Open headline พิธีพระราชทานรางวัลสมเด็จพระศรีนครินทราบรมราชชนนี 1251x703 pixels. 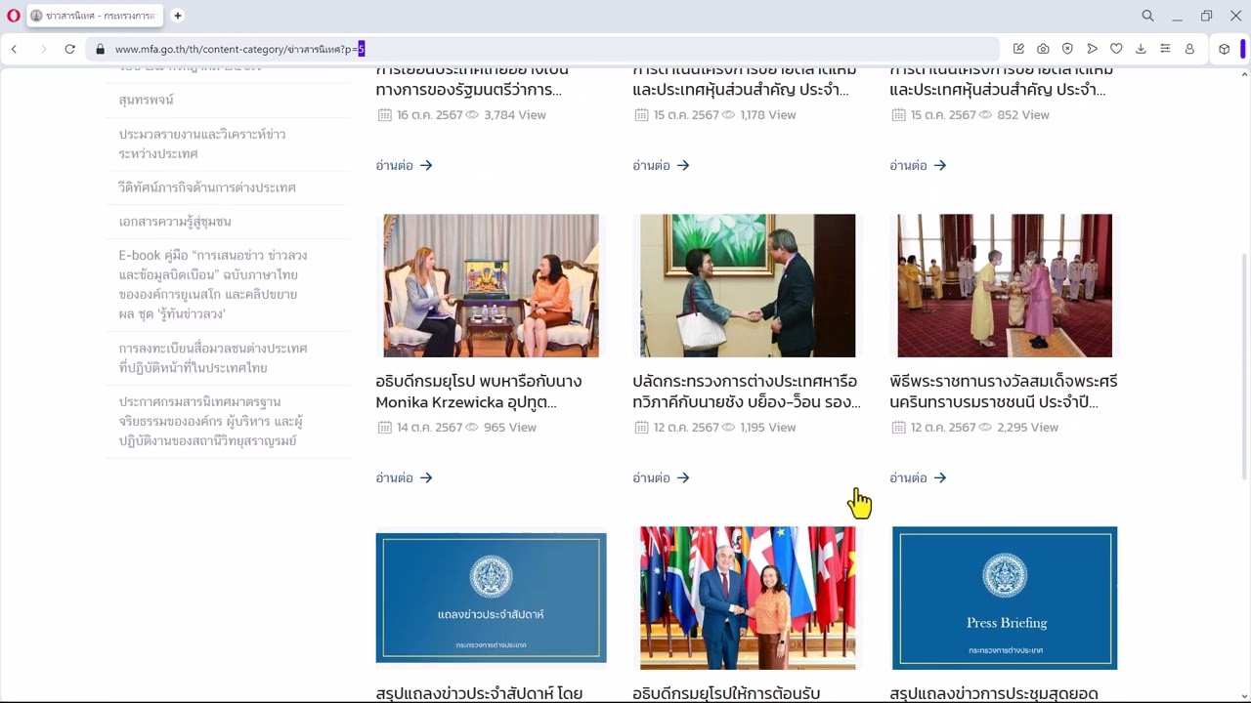[1004, 392]
